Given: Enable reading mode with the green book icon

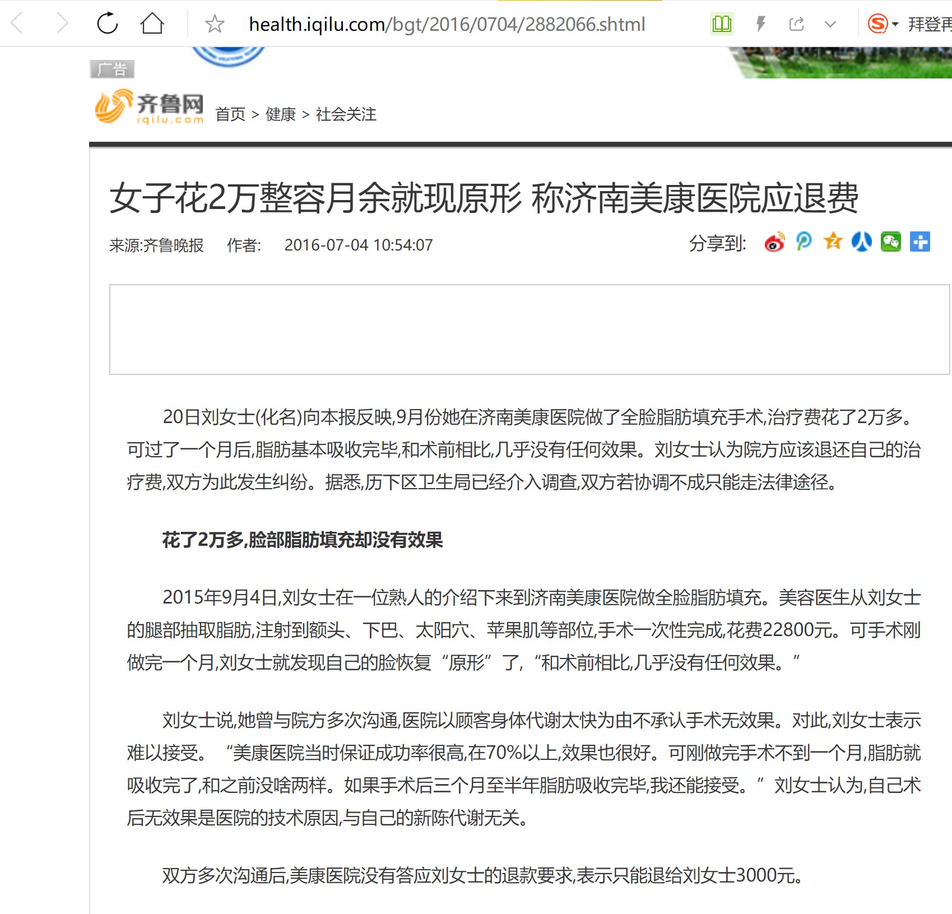Looking at the screenshot, I should (722, 24).
